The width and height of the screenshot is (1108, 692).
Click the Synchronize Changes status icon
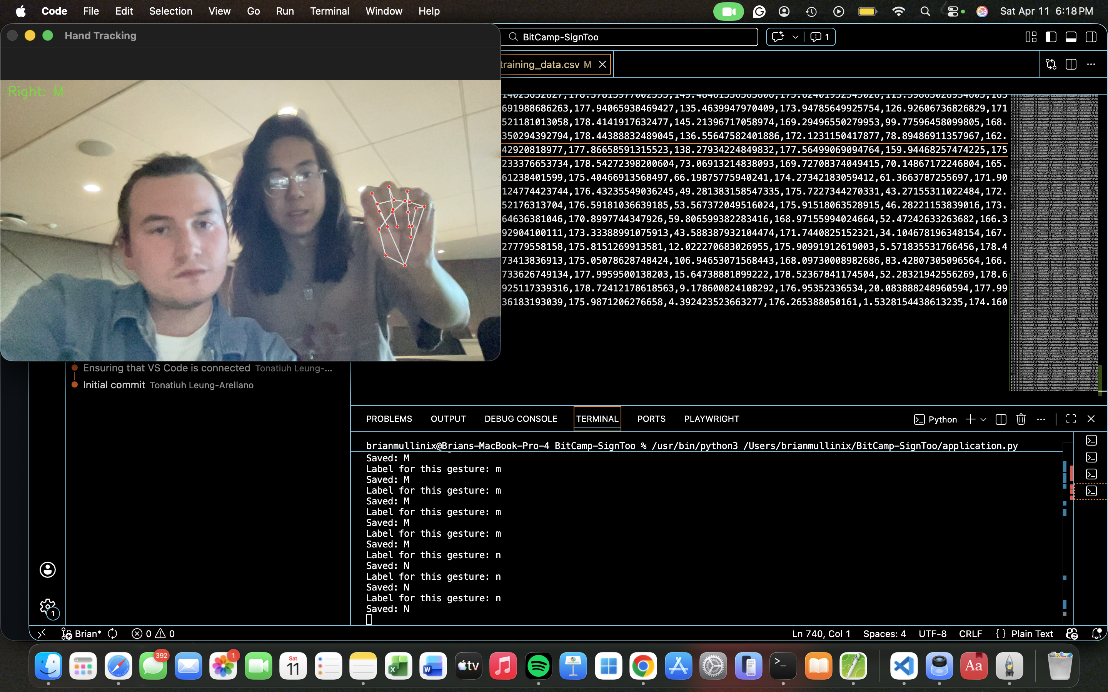tap(113, 634)
